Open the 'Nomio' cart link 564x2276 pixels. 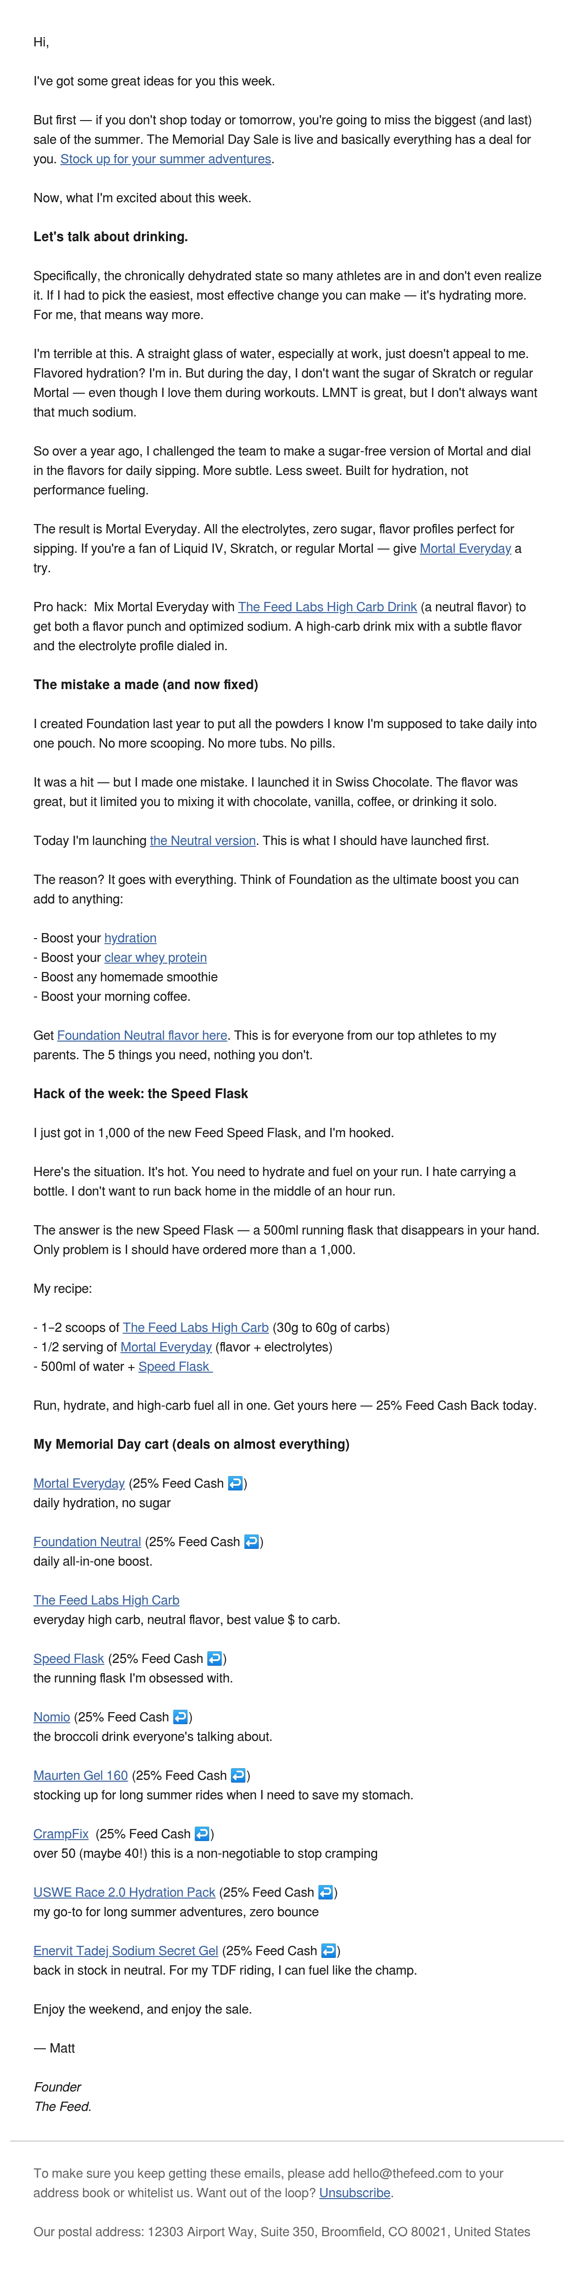[x=51, y=1717]
